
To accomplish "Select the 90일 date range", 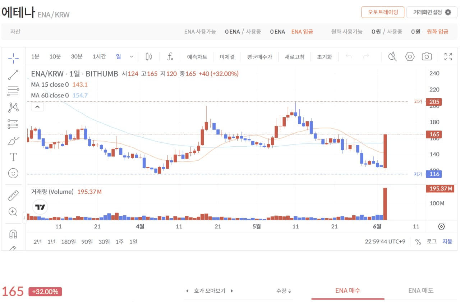I will (87, 242).
